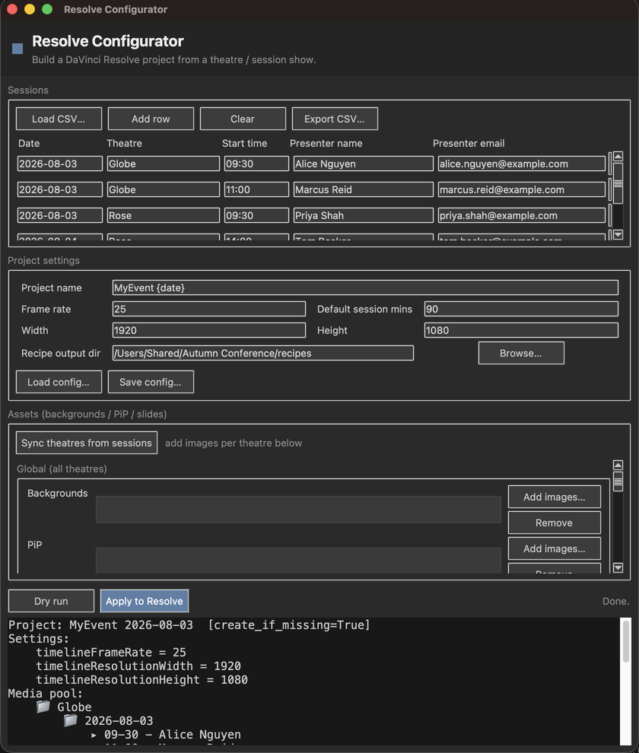Click presenter name Marcus Reid field
This screenshot has height=753, width=639.
click(363, 189)
